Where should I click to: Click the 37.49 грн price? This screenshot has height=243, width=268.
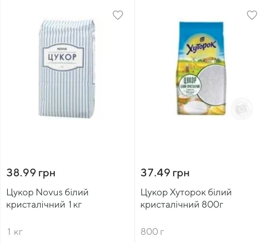[x=165, y=173]
